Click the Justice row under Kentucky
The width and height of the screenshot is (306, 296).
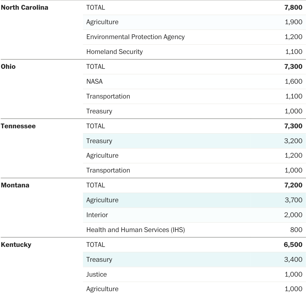coord(96,275)
